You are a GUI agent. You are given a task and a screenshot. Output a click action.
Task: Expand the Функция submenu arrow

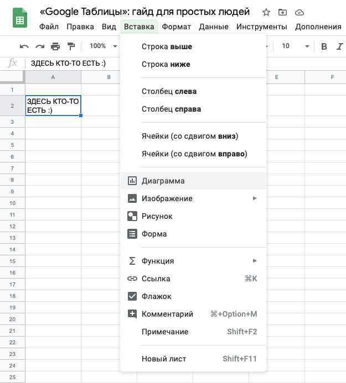pyautogui.click(x=255, y=261)
